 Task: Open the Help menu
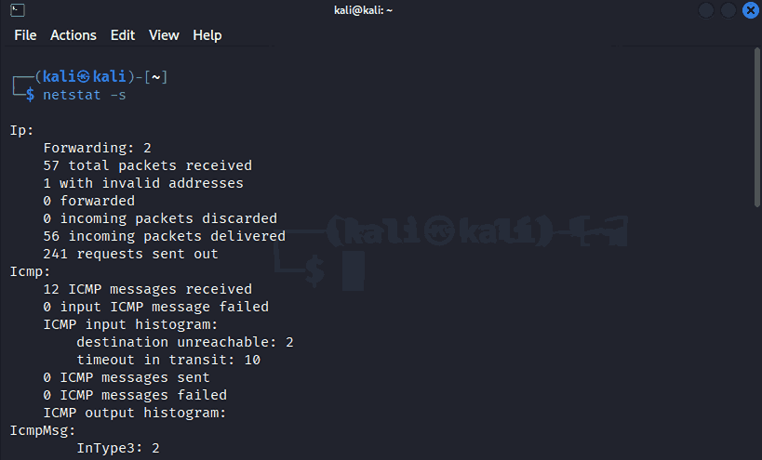tap(207, 35)
